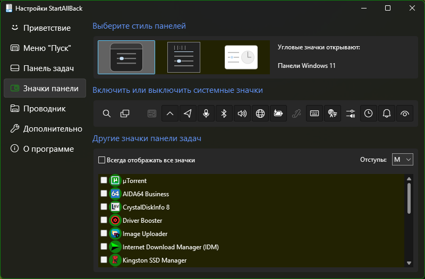Open the Отступы dropdown

tap(403, 159)
